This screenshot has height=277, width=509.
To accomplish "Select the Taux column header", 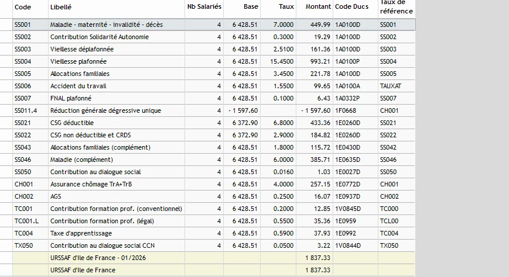I will 286,7.
